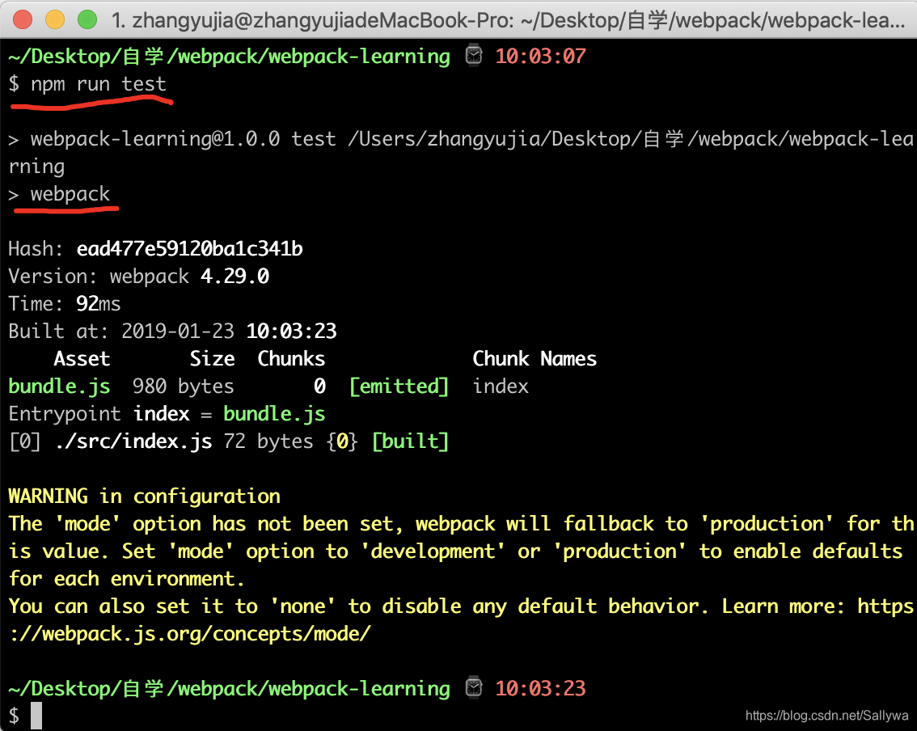The image size is (917, 731).
Task: Click the green zoom window button
Action: (87, 20)
